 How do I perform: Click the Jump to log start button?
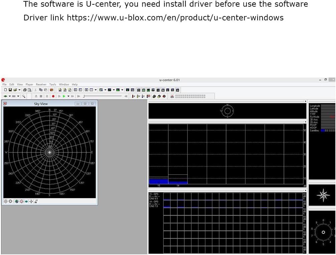pyautogui.click(x=78, y=96)
